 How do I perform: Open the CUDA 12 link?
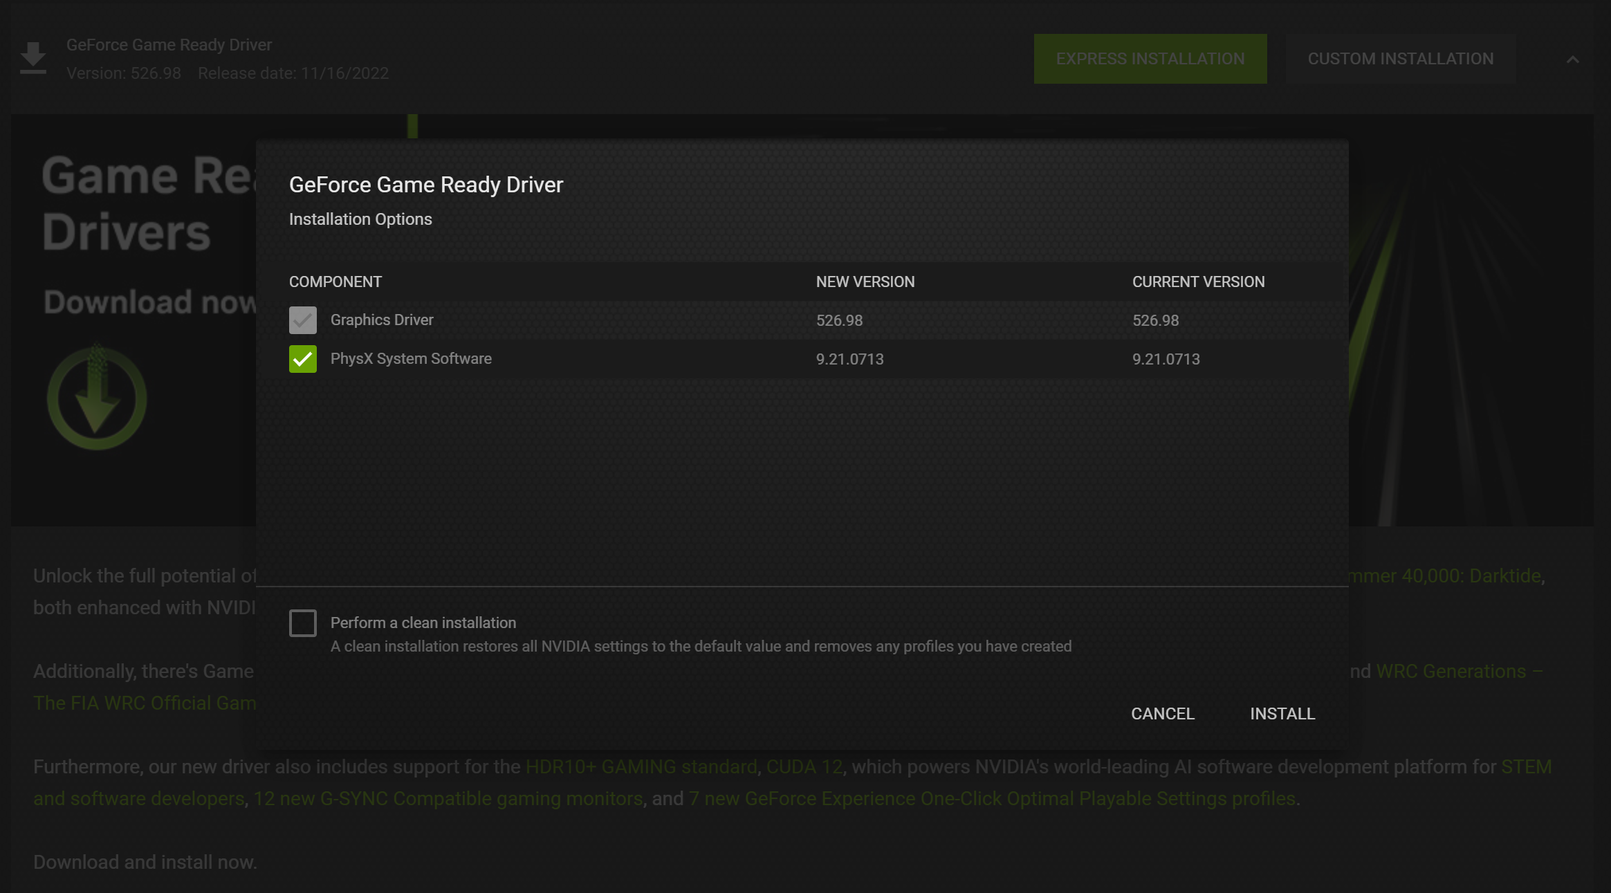click(804, 766)
